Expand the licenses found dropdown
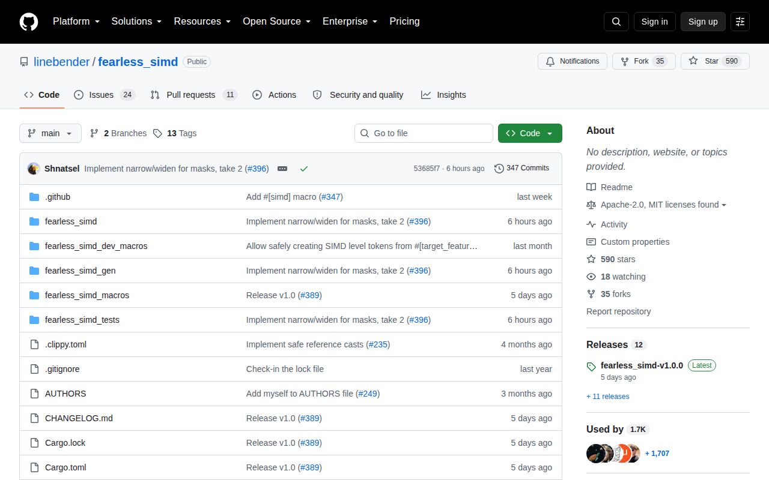 point(663,205)
